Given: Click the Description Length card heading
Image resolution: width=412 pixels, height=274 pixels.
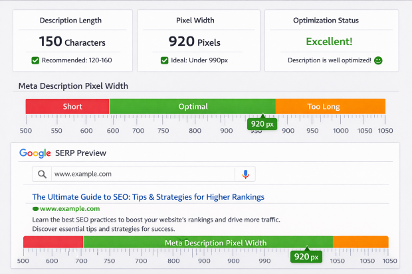Looking at the screenshot, I should 70,21.
